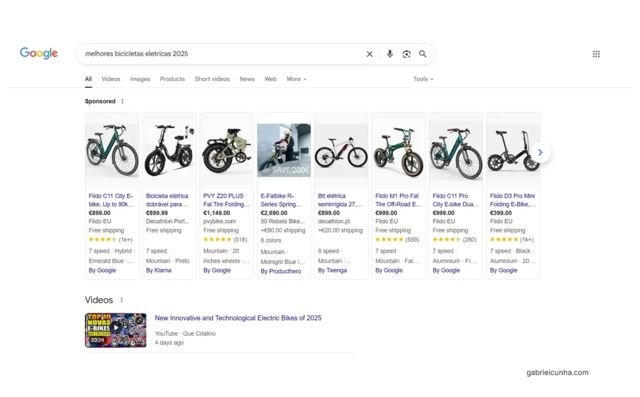Click the pvybike.com seller name
The width and height of the screenshot is (640, 397).
pos(219,221)
